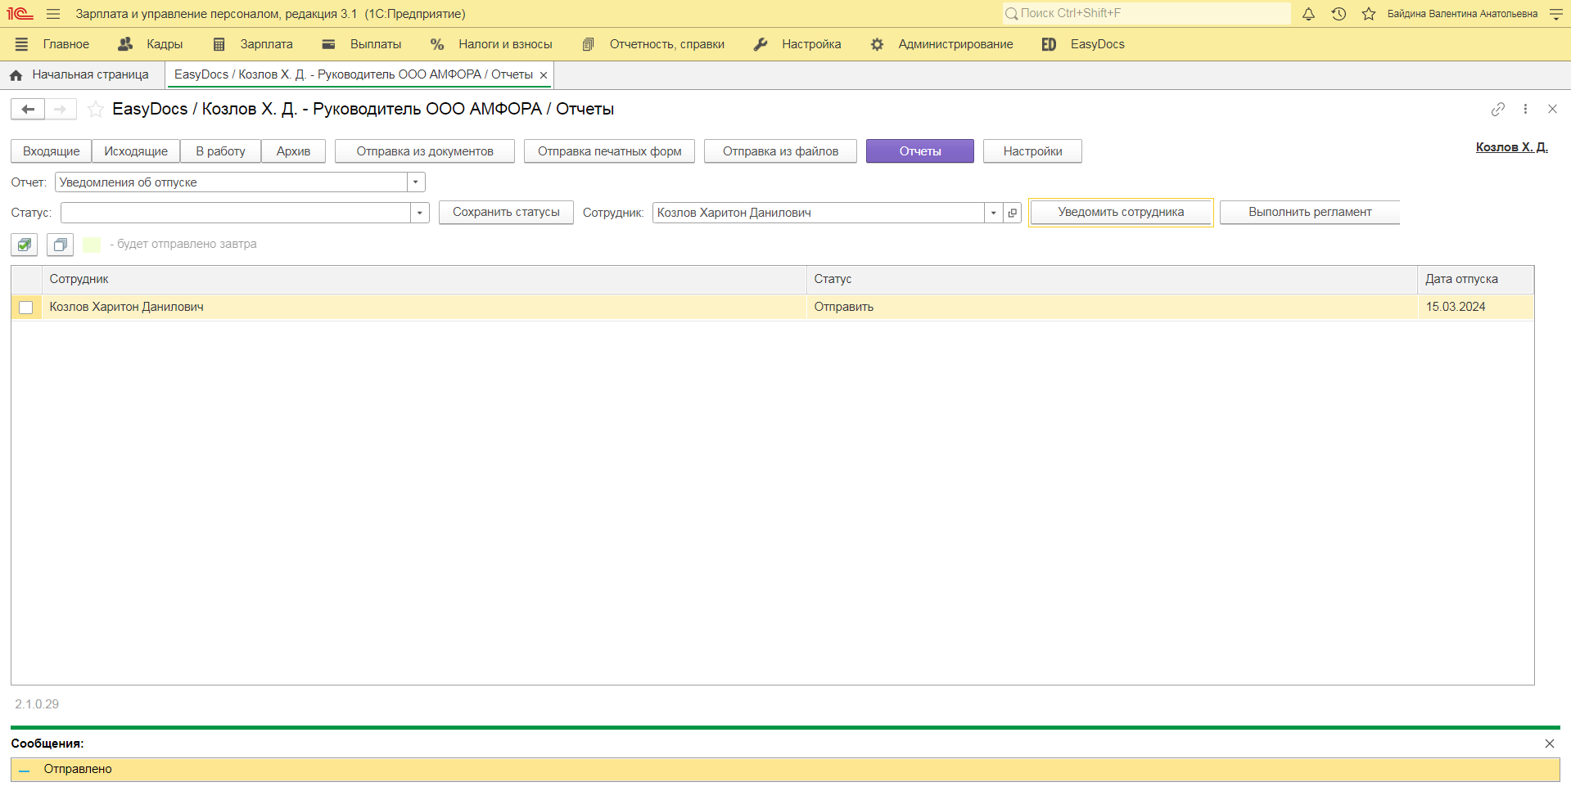Image resolution: width=1571 pixels, height=791 pixels.
Task: Expand the Сотрудник dropdown list
Action: click(x=993, y=213)
